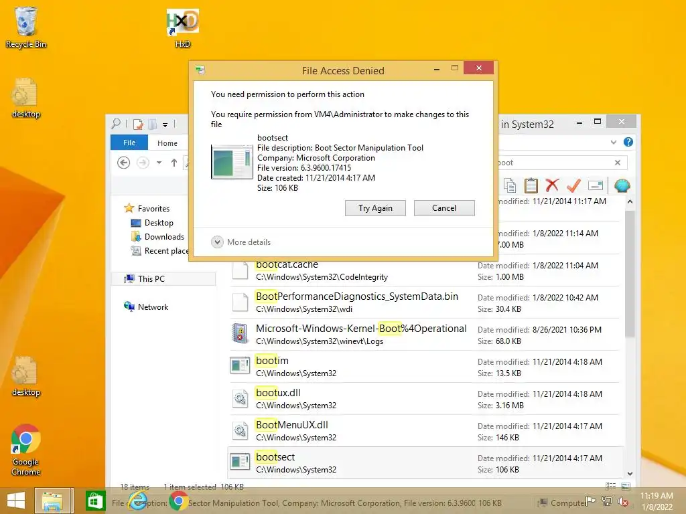Click the Copy toolbar icon
This screenshot has width=686, height=514.
pyautogui.click(x=510, y=186)
